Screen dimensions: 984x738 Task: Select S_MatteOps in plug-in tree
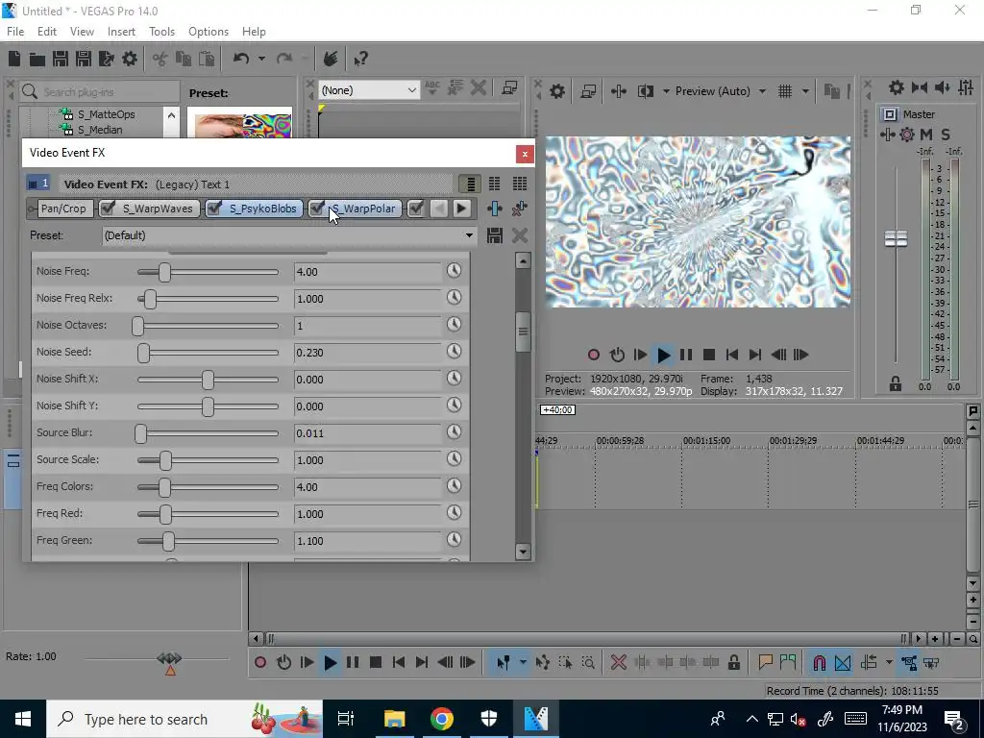(106, 114)
